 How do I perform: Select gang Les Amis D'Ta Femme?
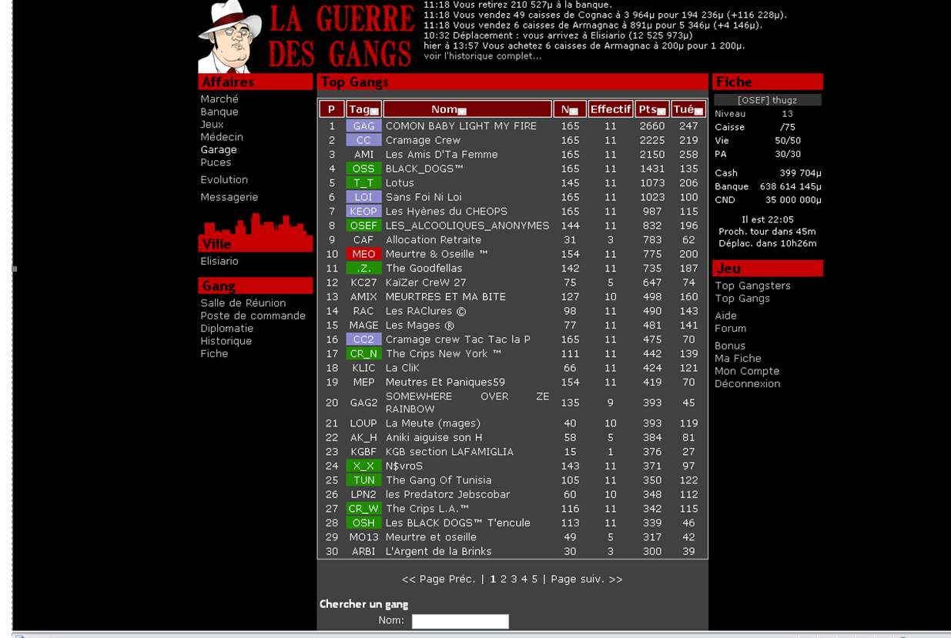(x=442, y=155)
